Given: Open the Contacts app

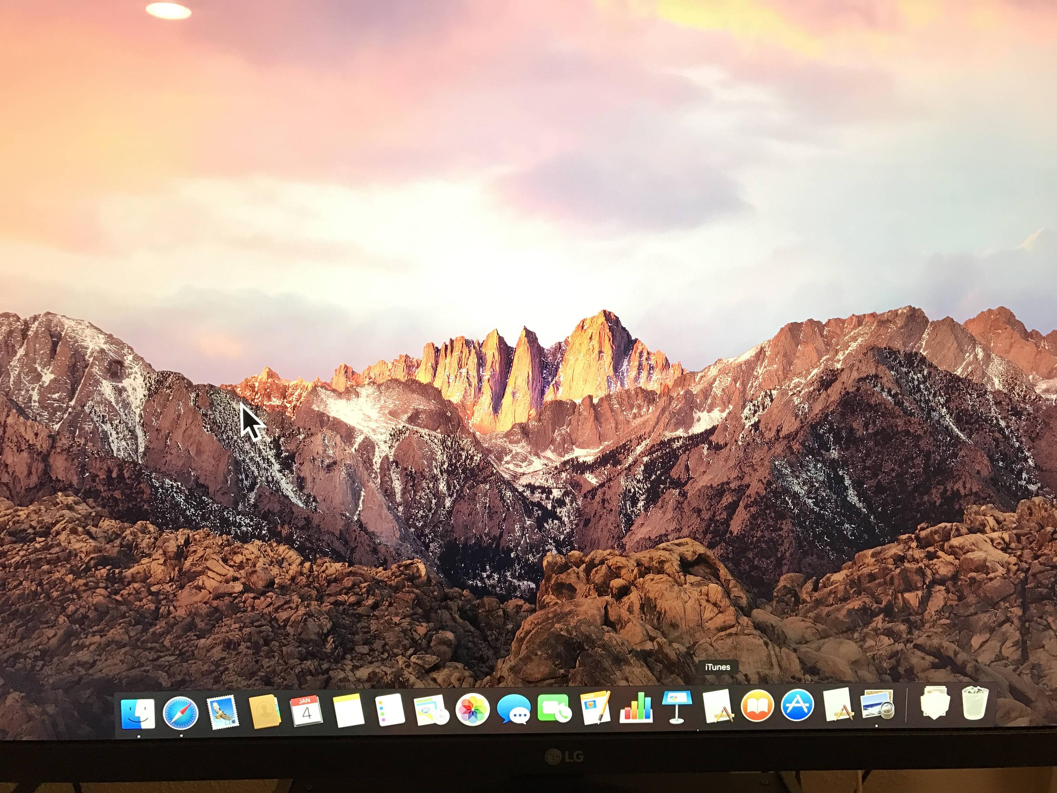Looking at the screenshot, I should (264, 712).
